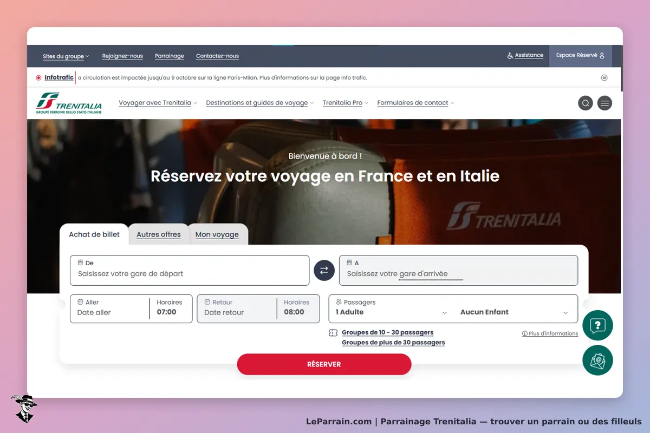
Task: Open Groupes de plus de 30 passagers
Action: coord(393,343)
